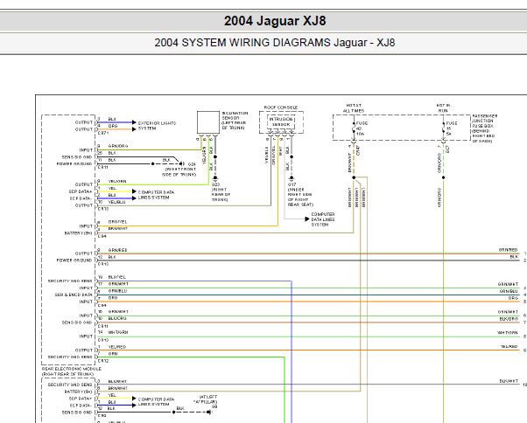Image resolution: width=527 pixels, height=423 pixels.
Task: Click the 'WHT/GRN' wire label at the right edge
Action: pos(508,332)
